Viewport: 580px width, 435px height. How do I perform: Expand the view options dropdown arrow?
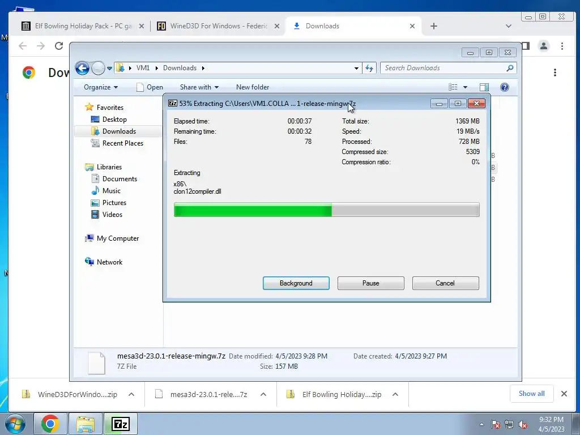[x=466, y=87]
